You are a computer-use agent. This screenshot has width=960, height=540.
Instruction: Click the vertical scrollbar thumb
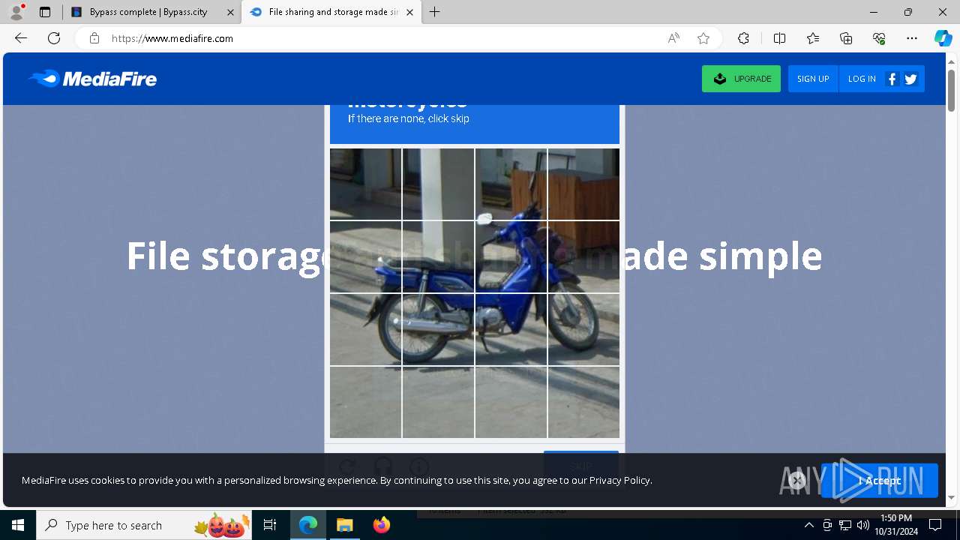(952, 91)
